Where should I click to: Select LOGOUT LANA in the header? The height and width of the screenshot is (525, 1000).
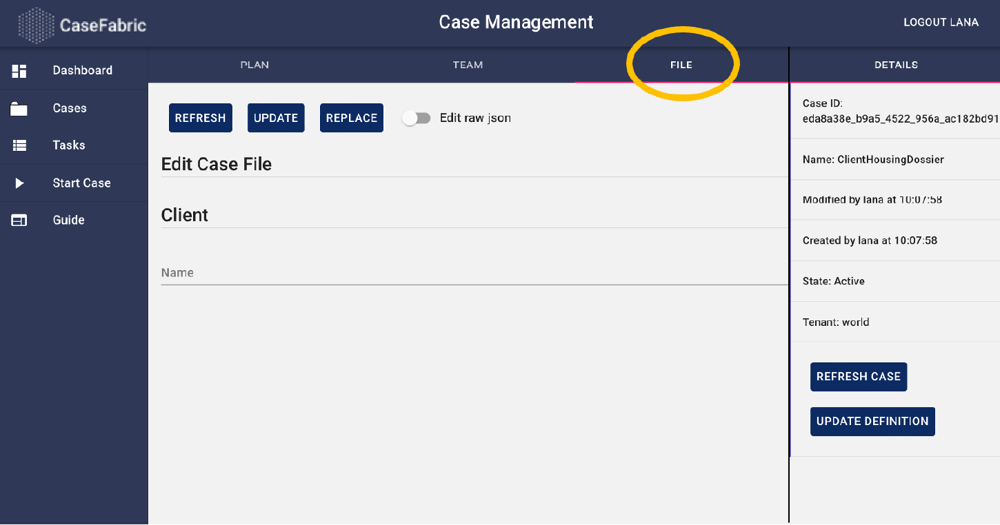(941, 22)
